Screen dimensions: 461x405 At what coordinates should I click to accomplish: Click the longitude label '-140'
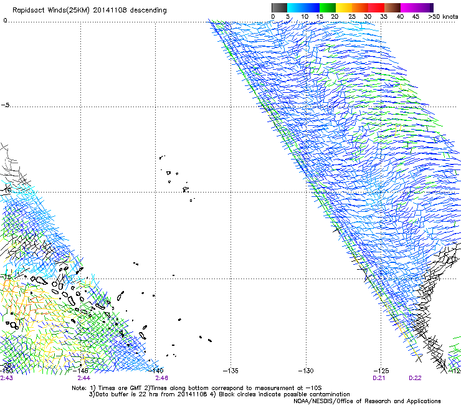click(x=156, y=371)
